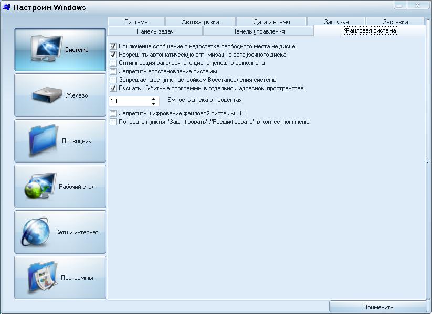Switch to the Заставка tab
The height and width of the screenshot is (314, 432).
coord(395,21)
